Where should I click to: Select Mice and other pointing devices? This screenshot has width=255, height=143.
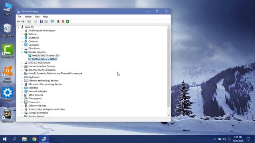pyautogui.click(x=45, y=84)
